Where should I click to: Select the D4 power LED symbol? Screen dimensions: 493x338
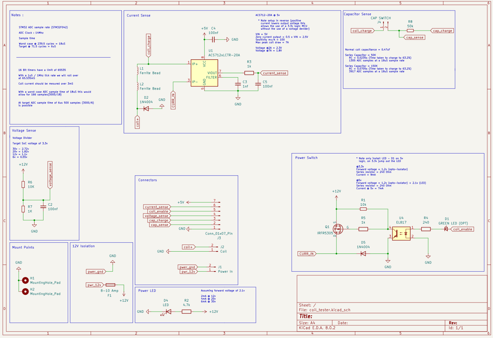[168, 312]
